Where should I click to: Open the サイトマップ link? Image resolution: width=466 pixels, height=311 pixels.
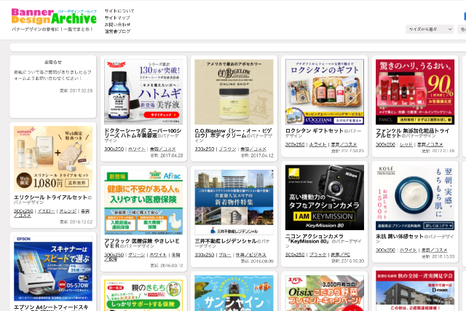click(117, 17)
